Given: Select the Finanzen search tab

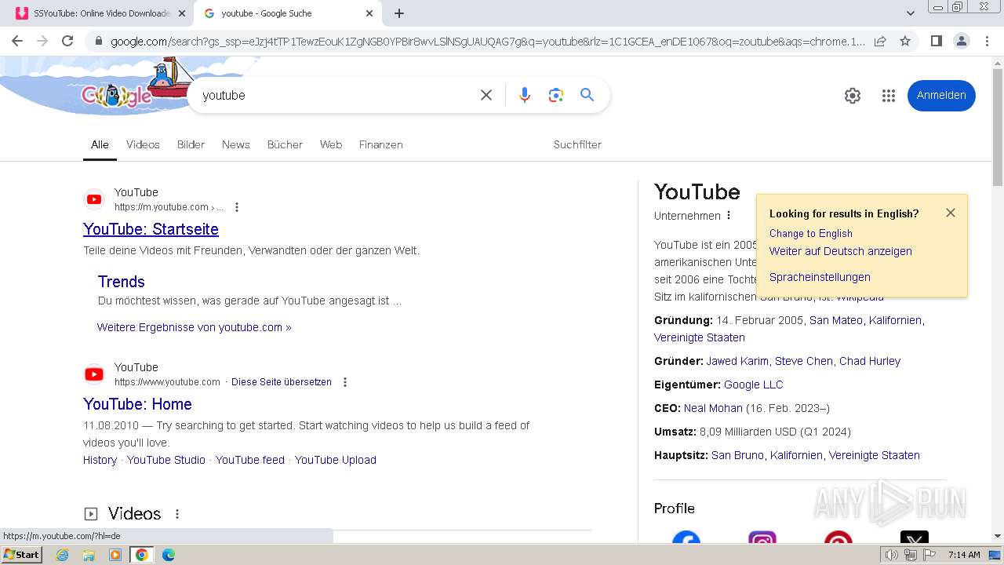Looking at the screenshot, I should [381, 144].
